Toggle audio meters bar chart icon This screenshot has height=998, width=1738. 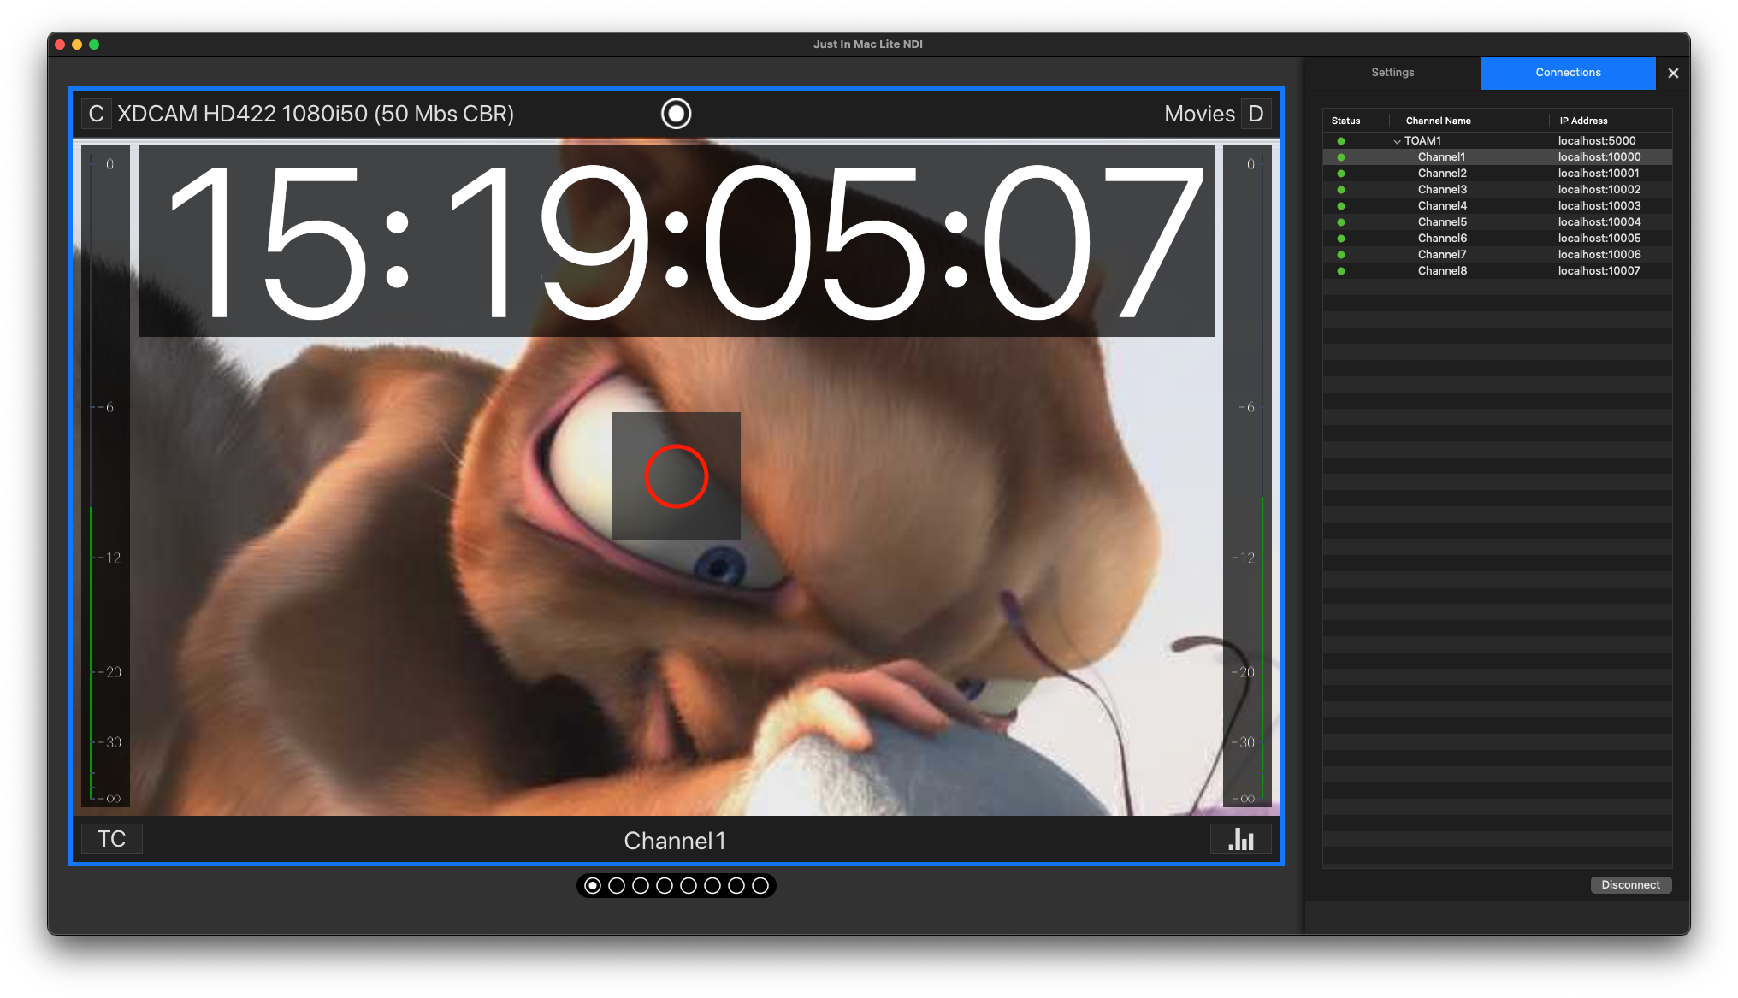(x=1240, y=839)
